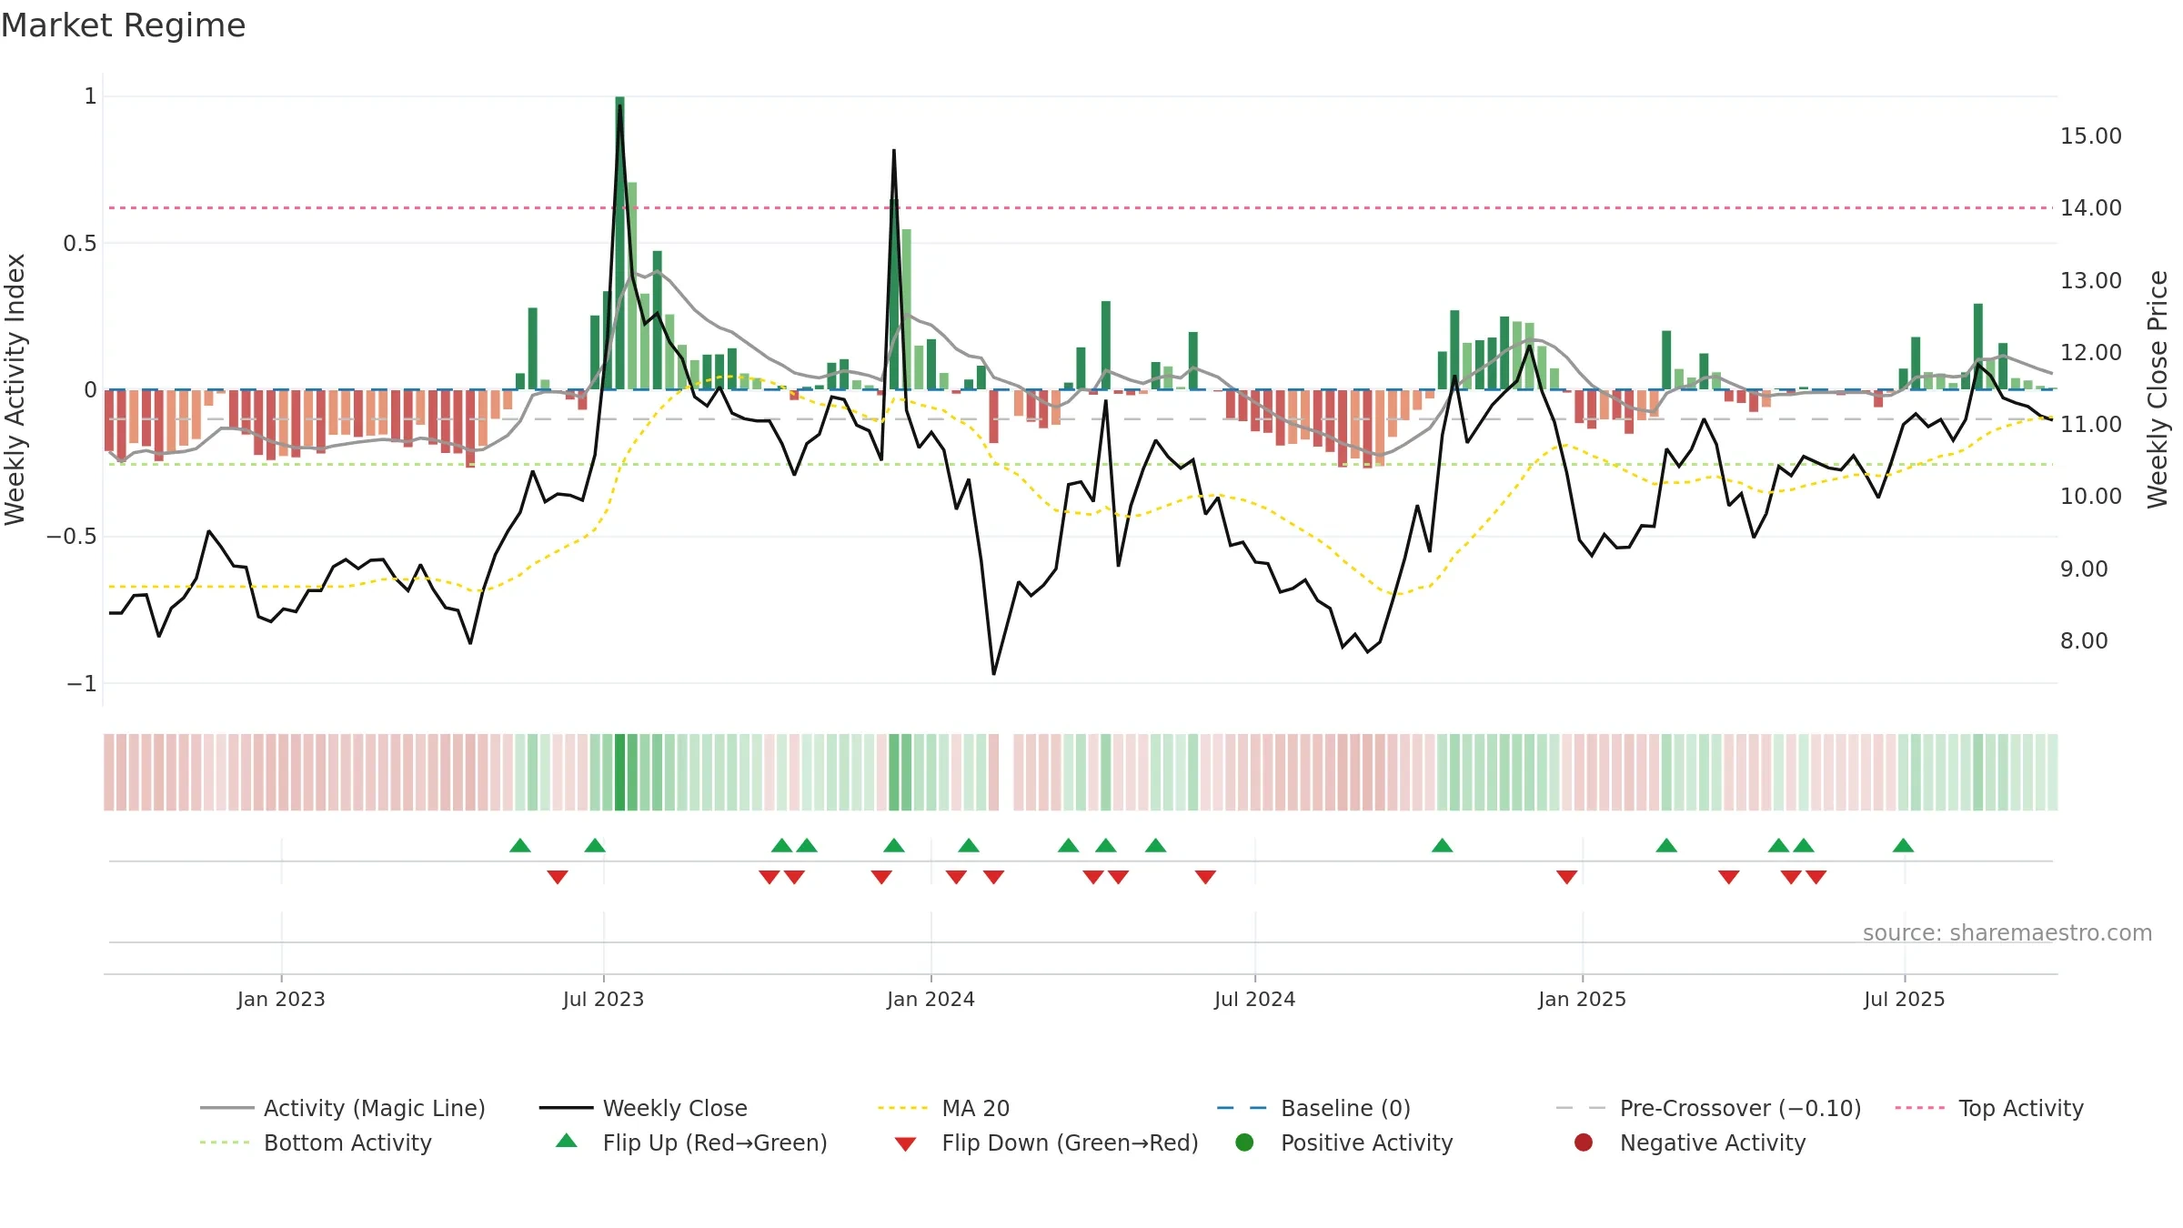Click the Market Regime chart title
Image resolution: width=2183 pixels, height=1228 pixels.
pos(123,25)
